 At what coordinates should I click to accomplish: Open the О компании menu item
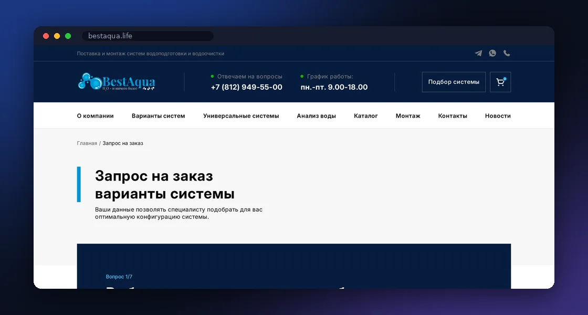click(95, 116)
